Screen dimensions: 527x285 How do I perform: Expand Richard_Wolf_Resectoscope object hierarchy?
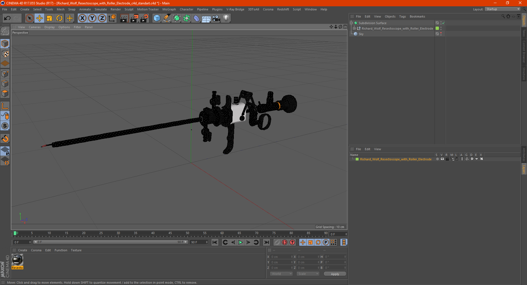click(354, 29)
